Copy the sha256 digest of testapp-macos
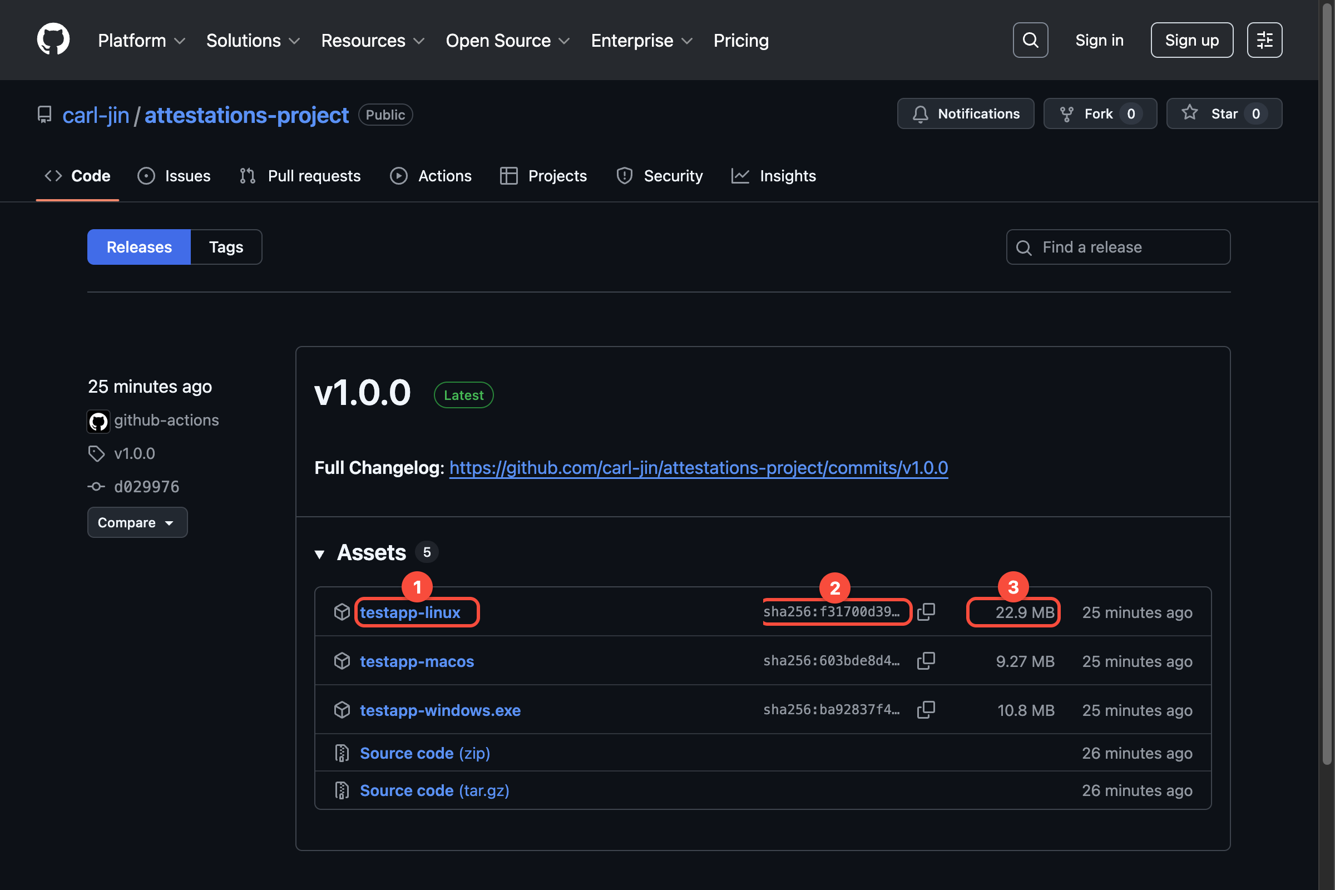The width and height of the screenshot is (1335, 890). tap(926, 660)
